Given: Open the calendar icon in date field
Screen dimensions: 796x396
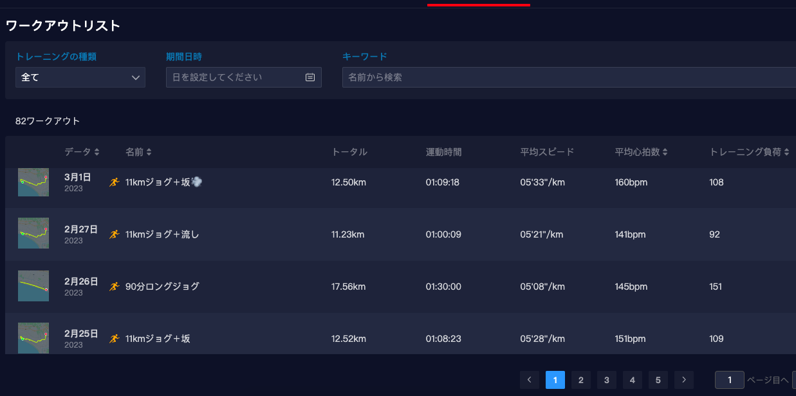Looking at the screenshot, I should pos(310,77).
